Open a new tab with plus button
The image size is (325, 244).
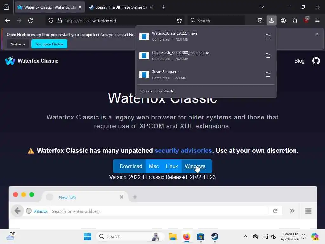pos(163,7)
